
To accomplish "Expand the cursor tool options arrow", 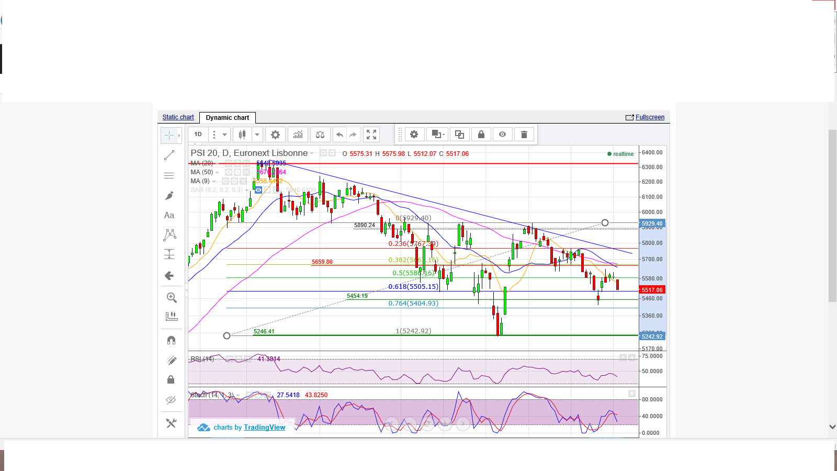I will tap(179, 136).
